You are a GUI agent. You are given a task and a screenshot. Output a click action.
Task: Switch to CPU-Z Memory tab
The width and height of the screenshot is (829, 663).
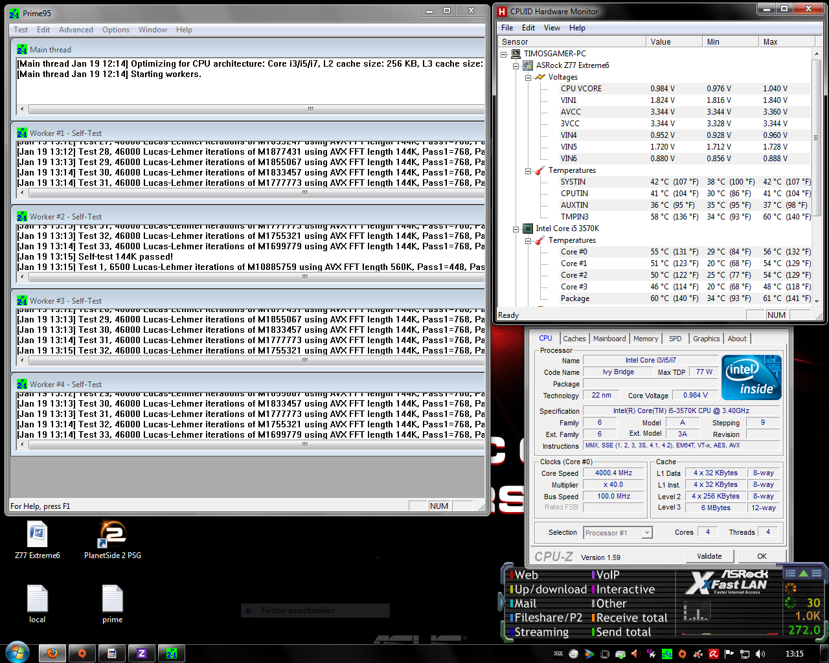646,339
